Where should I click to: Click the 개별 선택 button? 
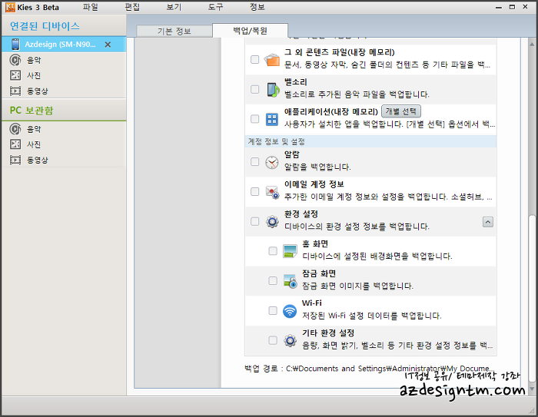[x=400, y=111]
